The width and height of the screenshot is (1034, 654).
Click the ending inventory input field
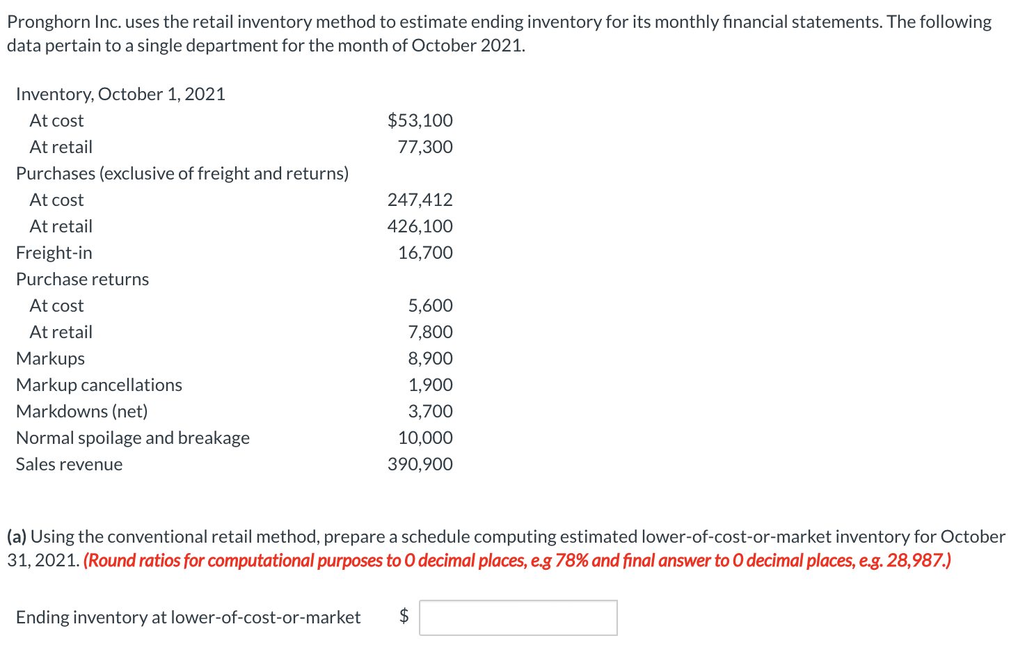pos(518,617)
